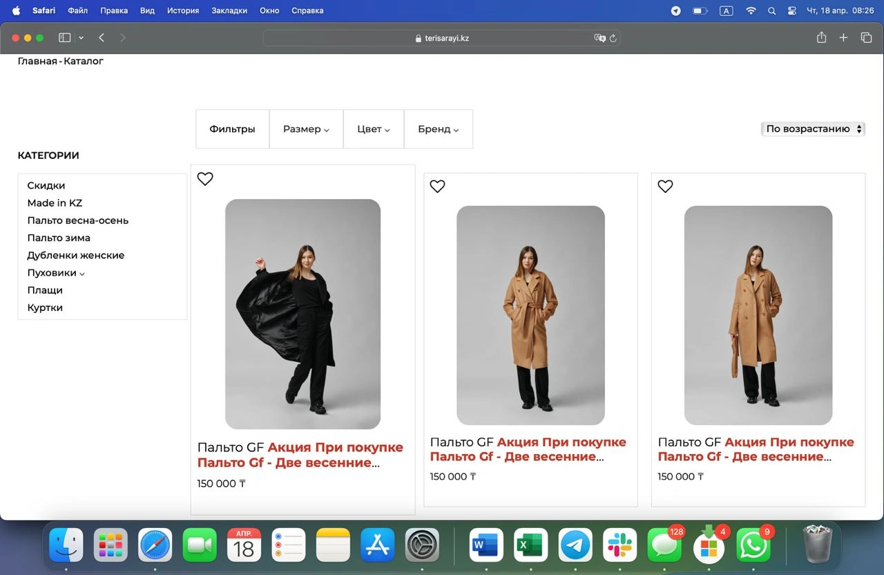
Task: Open the Закладки menu
Action: (x=229, y=11)
